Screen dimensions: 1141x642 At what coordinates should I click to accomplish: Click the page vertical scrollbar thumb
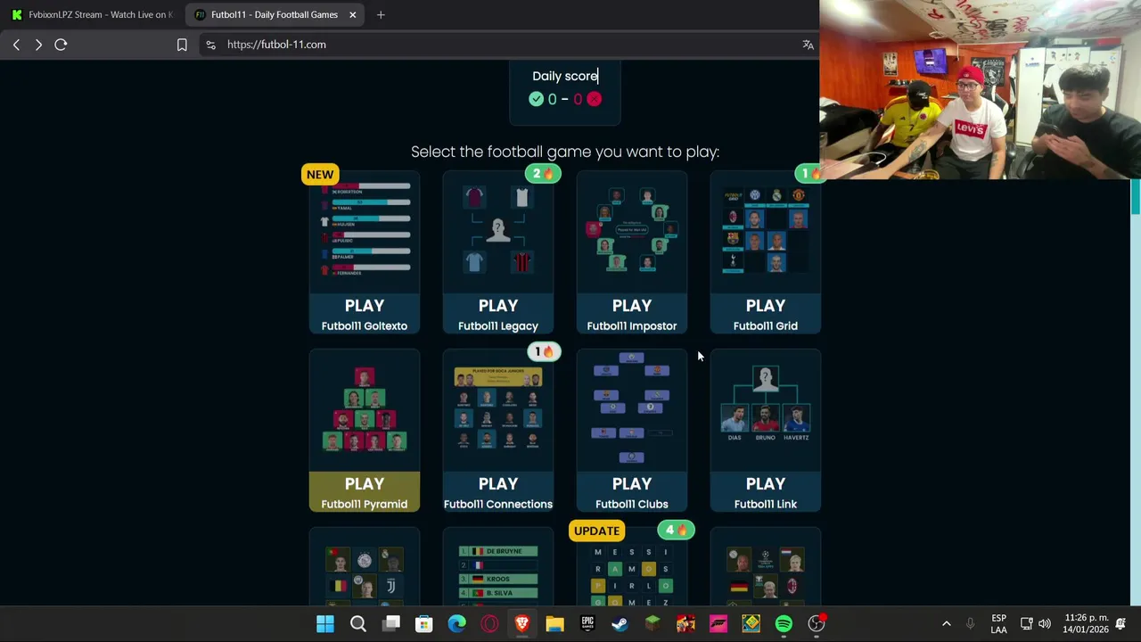point(1136,196)
